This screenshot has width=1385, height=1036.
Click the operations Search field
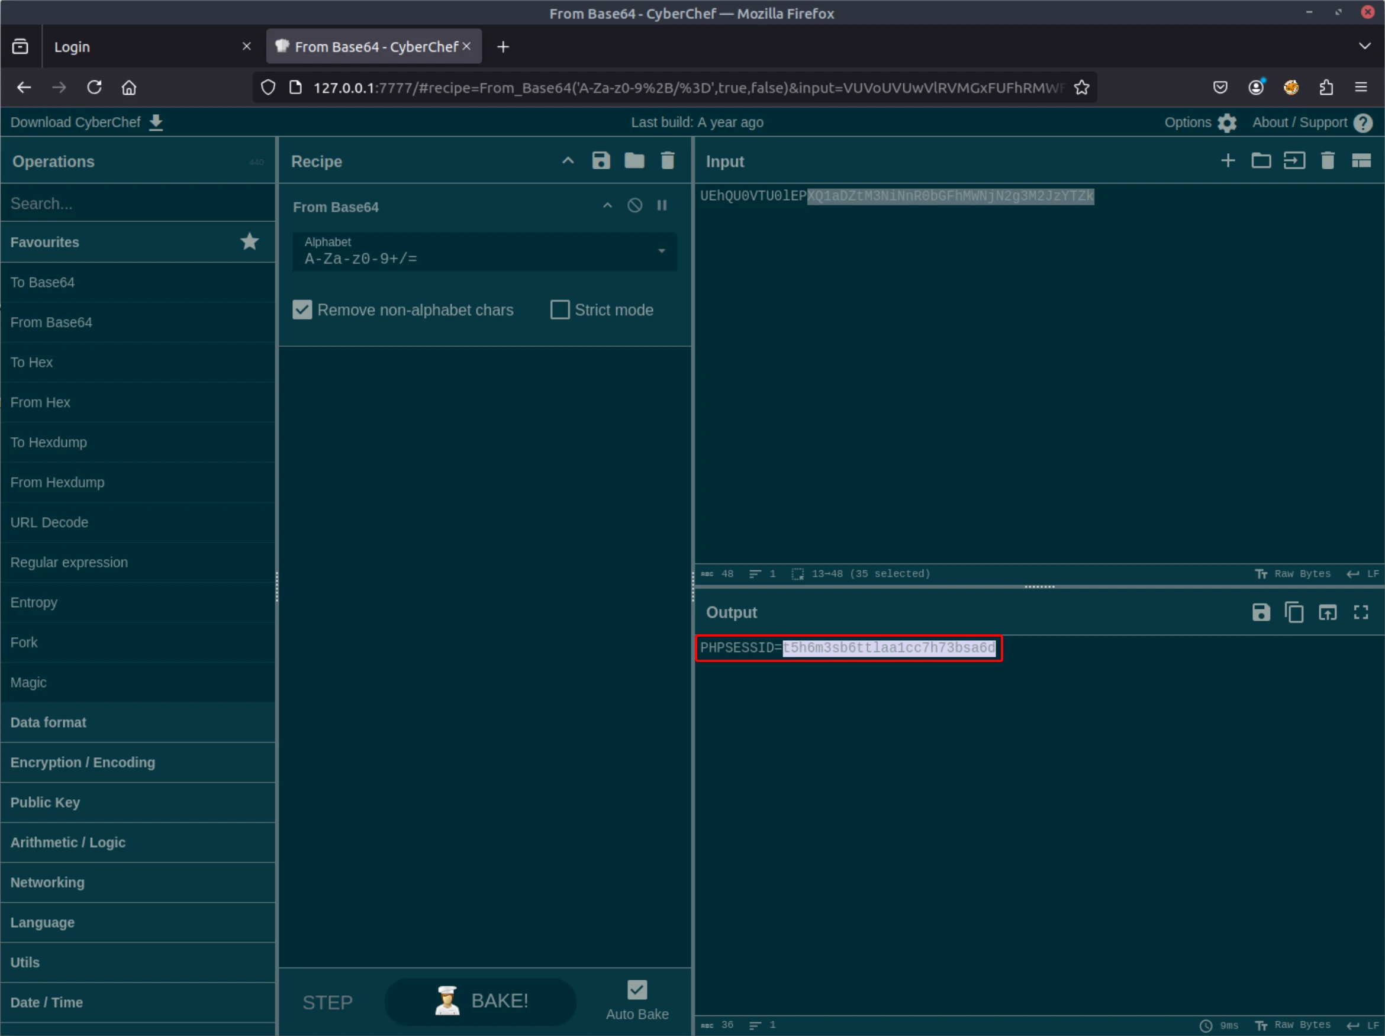point(138,204)
